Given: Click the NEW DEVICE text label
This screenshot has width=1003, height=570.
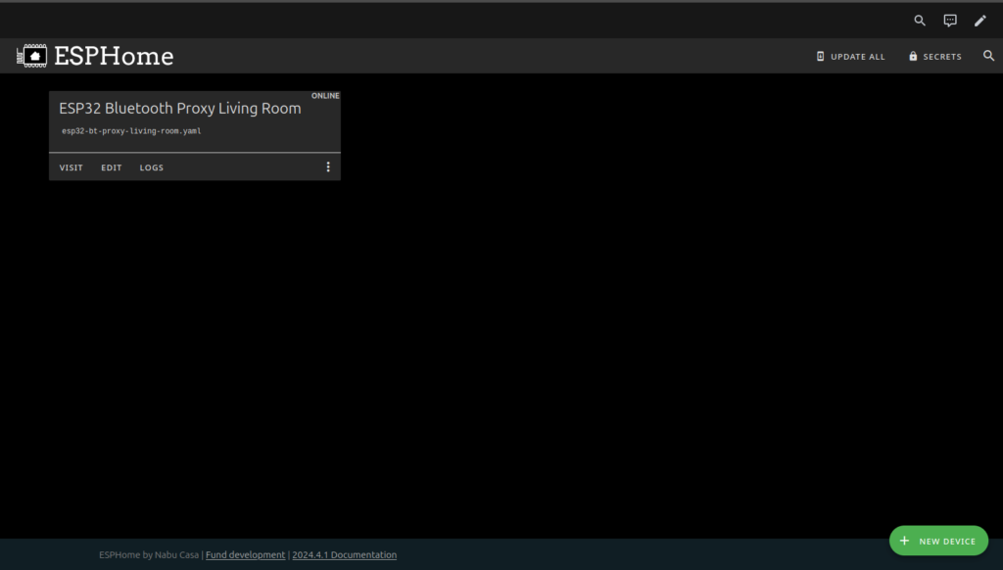Looking at the screenshot, I should [947, 542].
